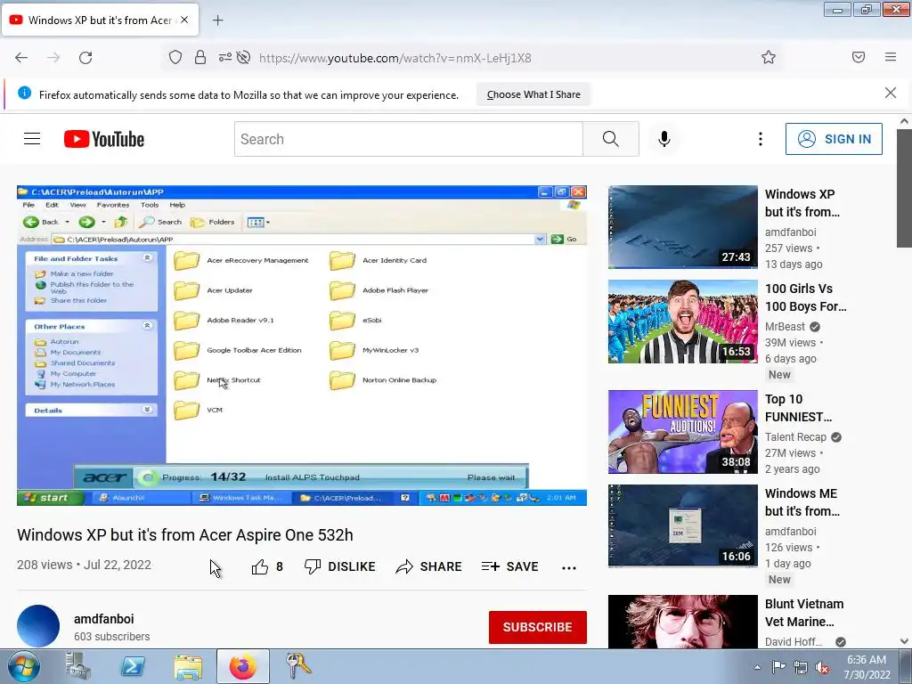Click the 100 Girls Vs 100 Boys title
This screenshot has height=684, width=912.
click(x=805, y=297)
